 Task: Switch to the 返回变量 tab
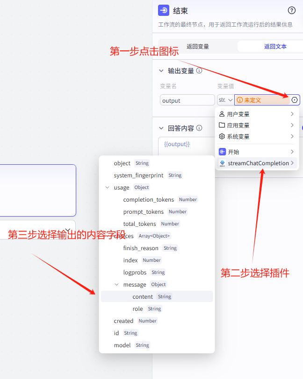point(198,46)
